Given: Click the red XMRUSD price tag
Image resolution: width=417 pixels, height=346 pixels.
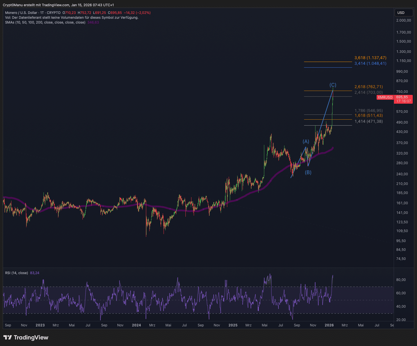Looking at the screenshot, I should (385, 97).
